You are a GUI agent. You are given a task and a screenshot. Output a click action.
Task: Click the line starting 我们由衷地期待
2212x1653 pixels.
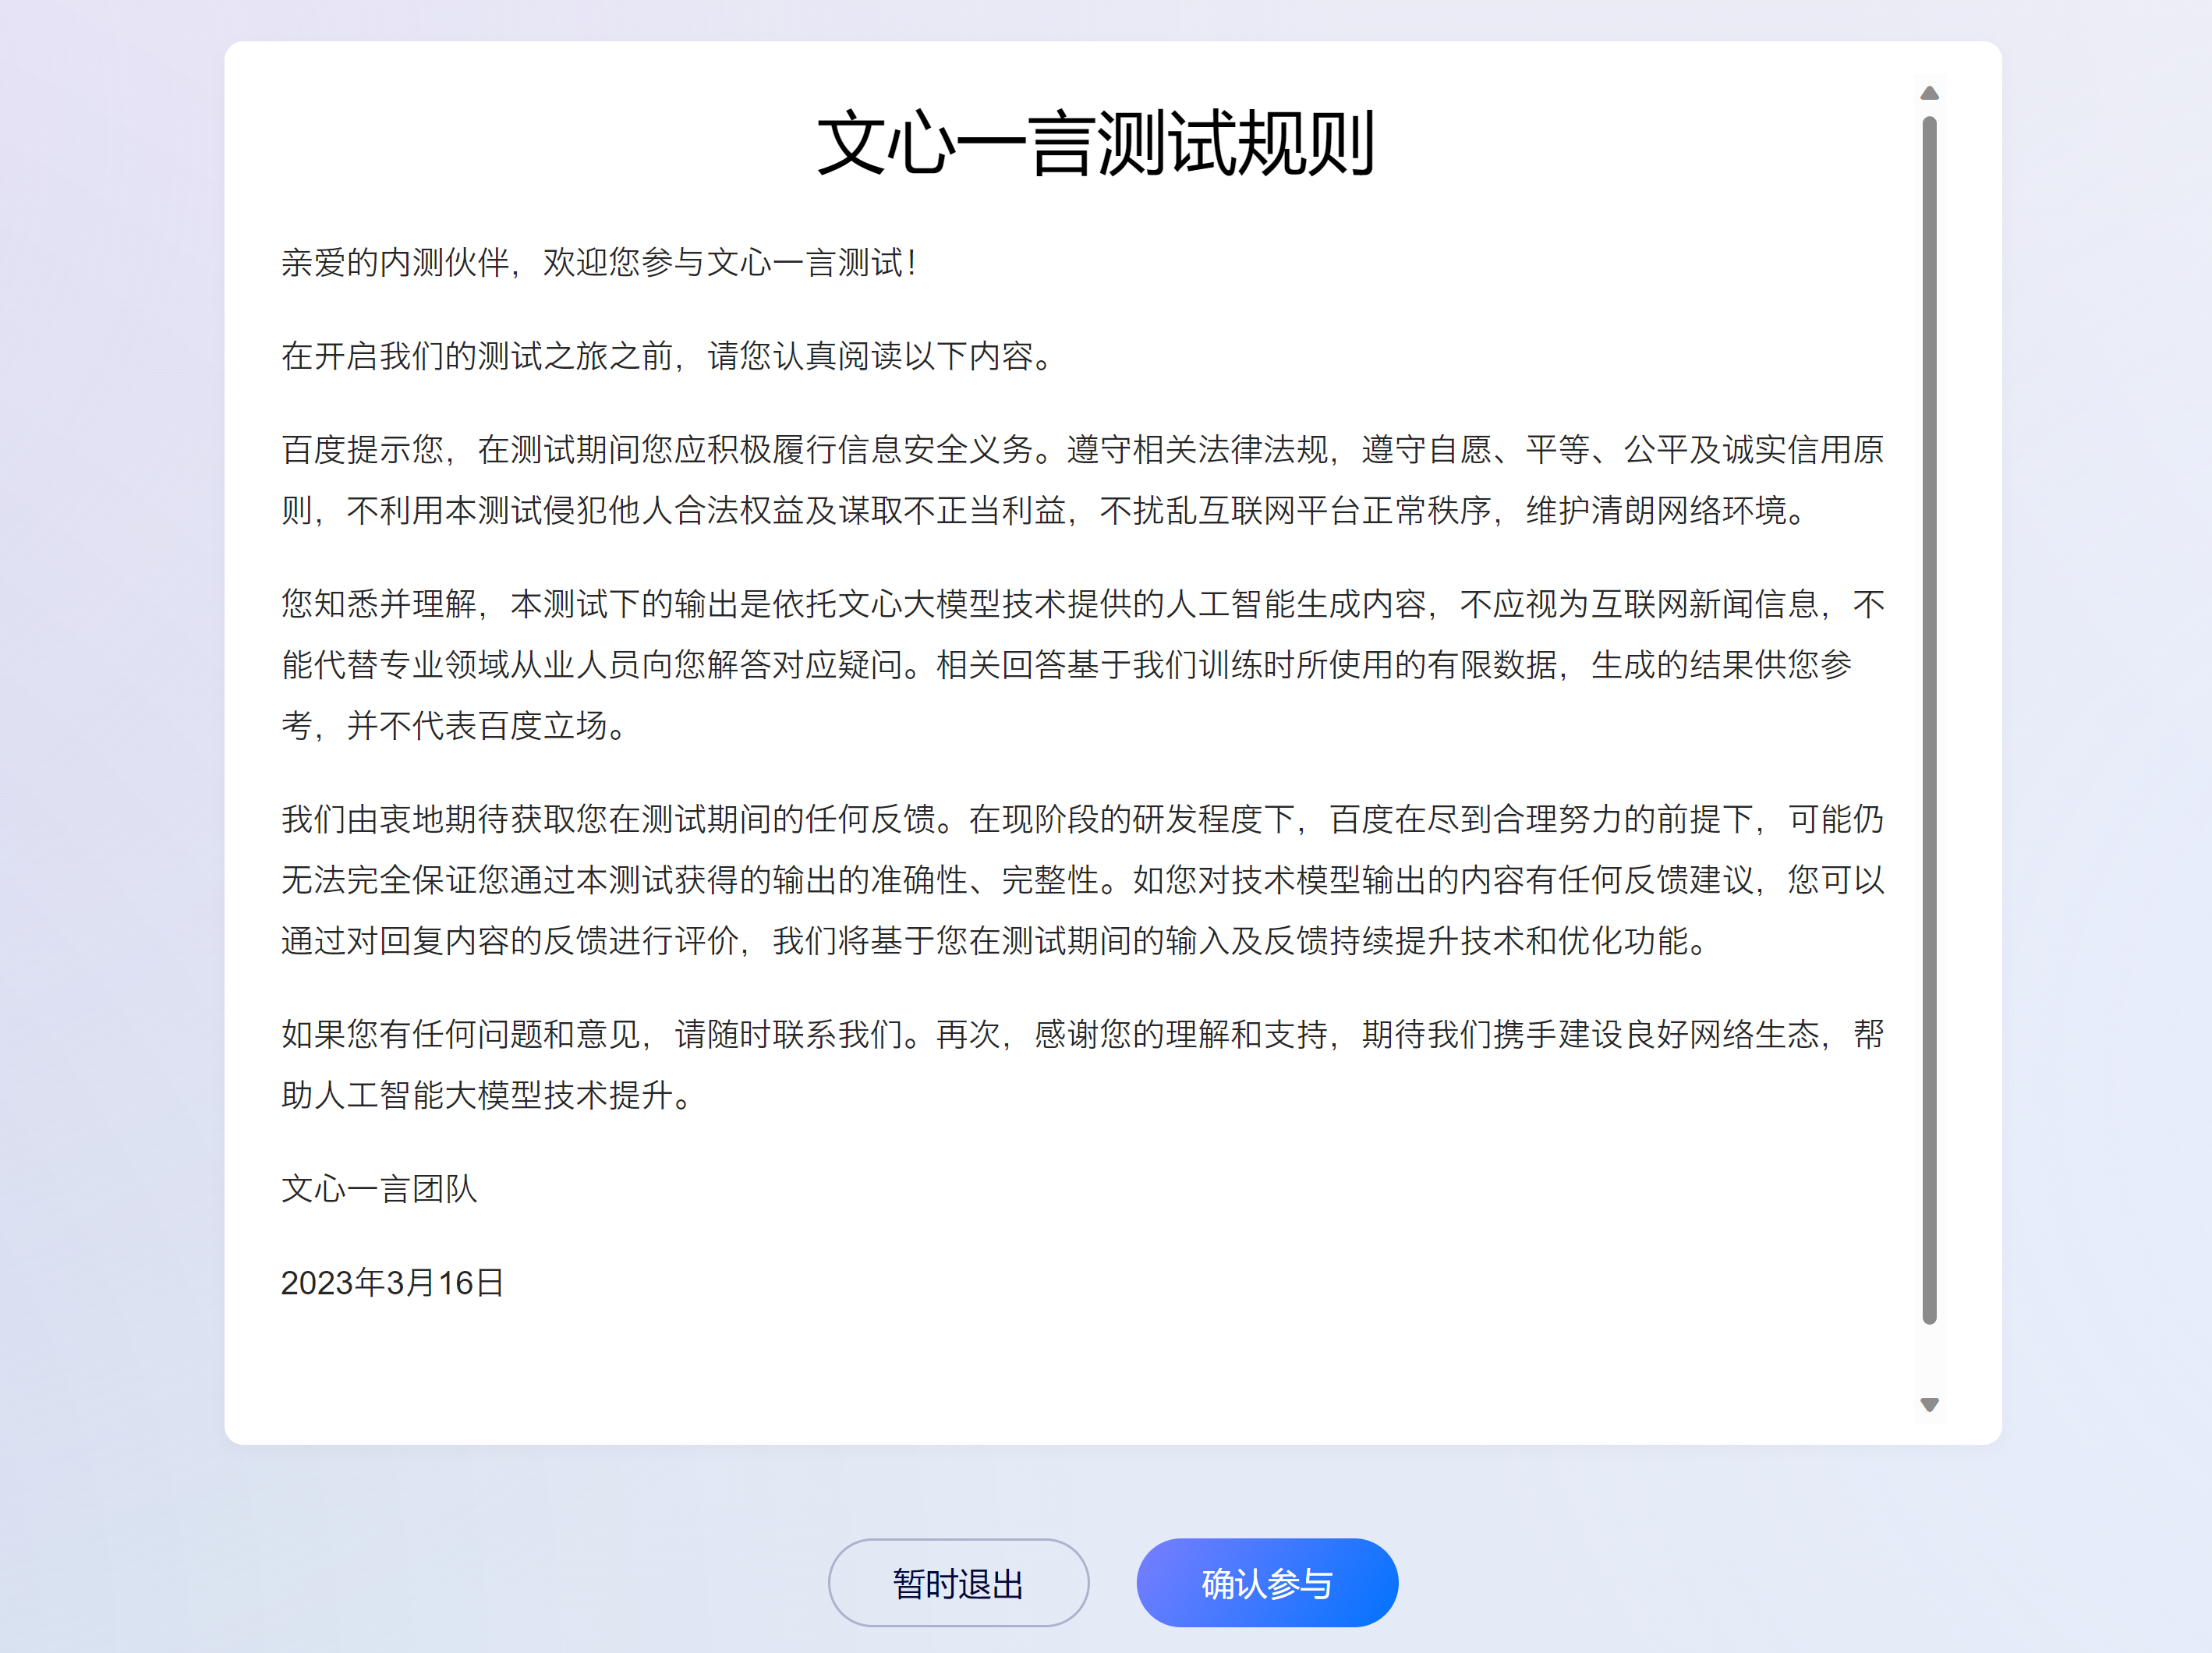[x=1082, y=820]
